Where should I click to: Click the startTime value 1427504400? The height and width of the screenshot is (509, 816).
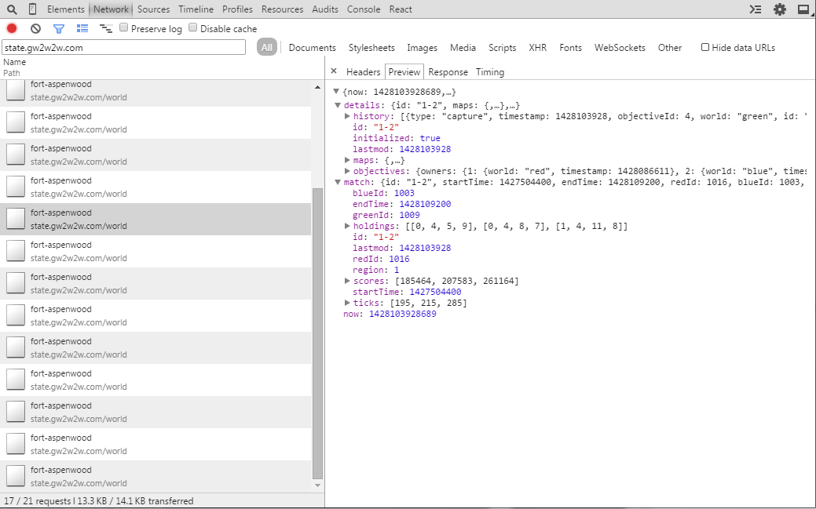[x=435, y=292]
